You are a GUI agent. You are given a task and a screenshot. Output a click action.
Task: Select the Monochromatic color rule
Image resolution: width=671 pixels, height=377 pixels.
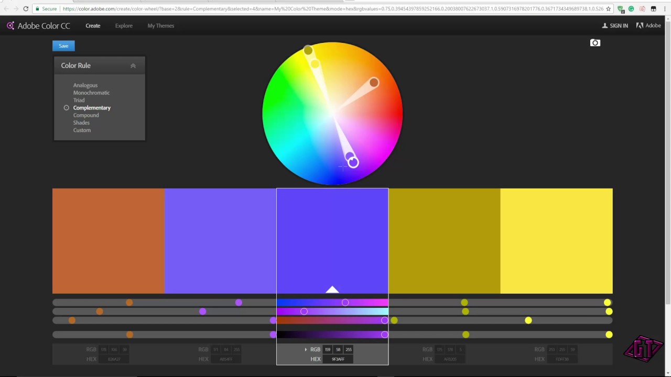(x=91, y=93)
